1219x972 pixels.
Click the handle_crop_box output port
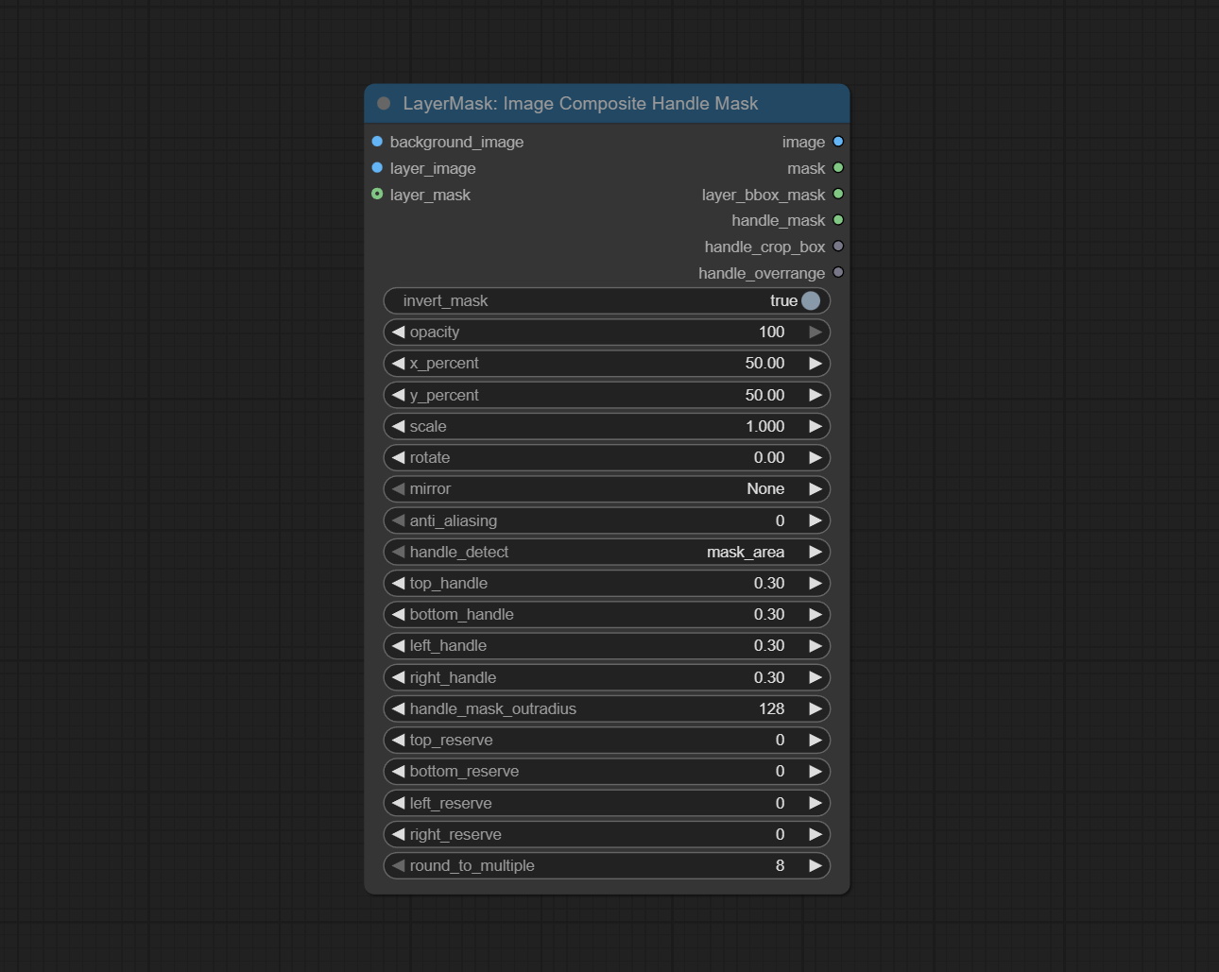[x=838, y=247]
